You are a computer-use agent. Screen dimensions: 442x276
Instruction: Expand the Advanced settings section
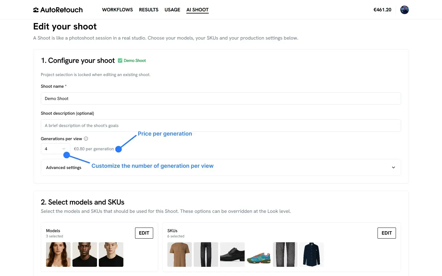pyautogui.click(x=221, y=167)
